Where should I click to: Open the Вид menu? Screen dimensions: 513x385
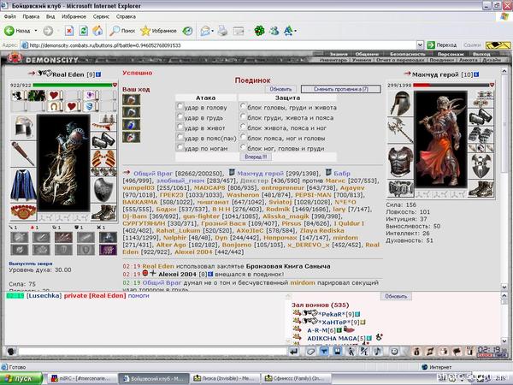pos(50,16)
